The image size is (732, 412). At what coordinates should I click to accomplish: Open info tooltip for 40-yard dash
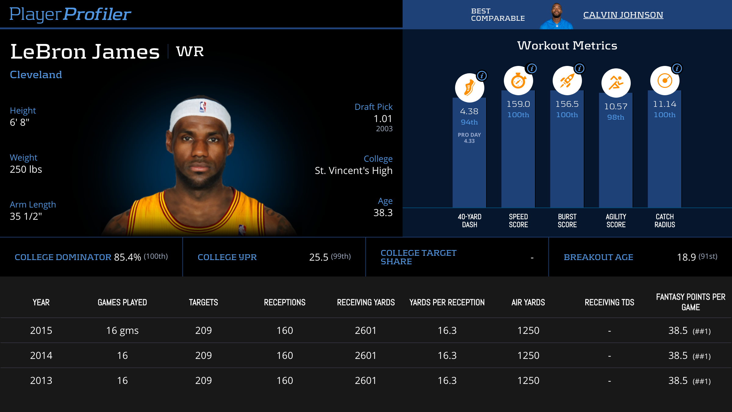[482, 76]
